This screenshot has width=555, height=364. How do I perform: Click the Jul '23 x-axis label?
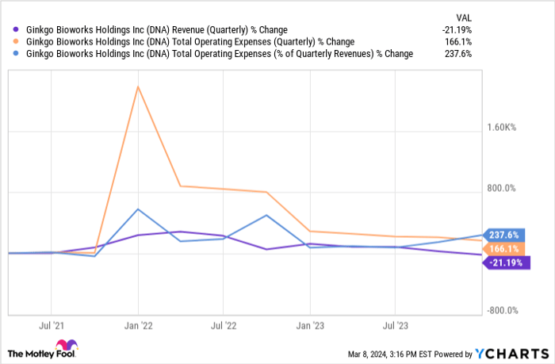(396, 325)
